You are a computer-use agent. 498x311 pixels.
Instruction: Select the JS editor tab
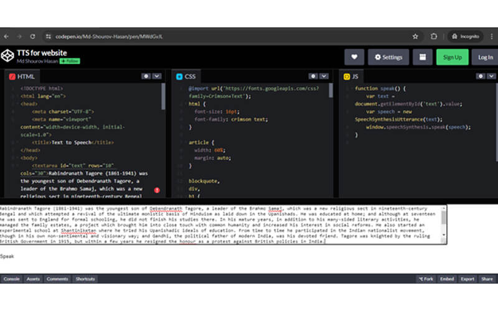click(351, 77)
